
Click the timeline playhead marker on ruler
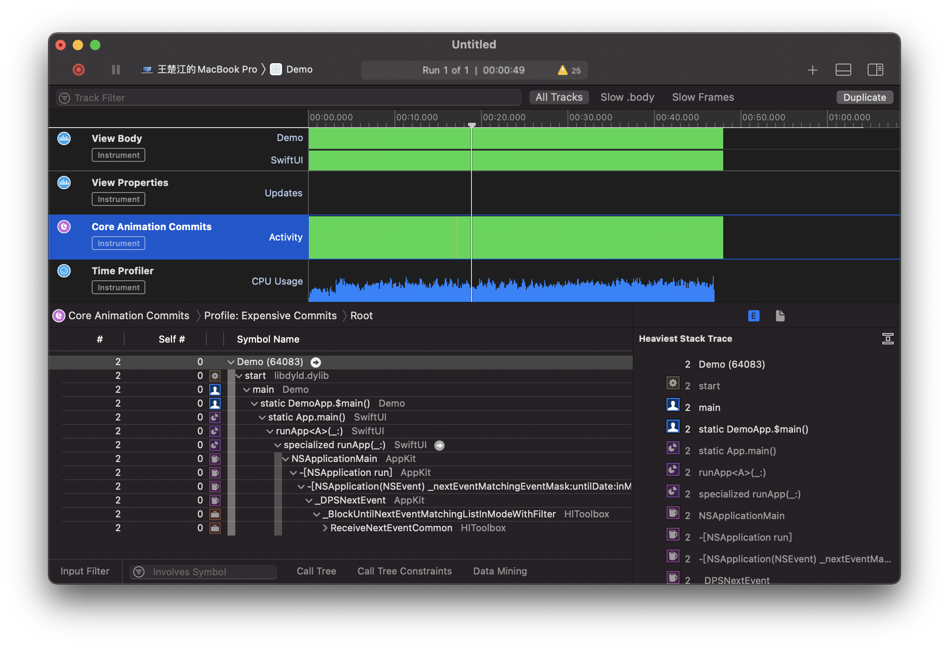coord(472,125)
